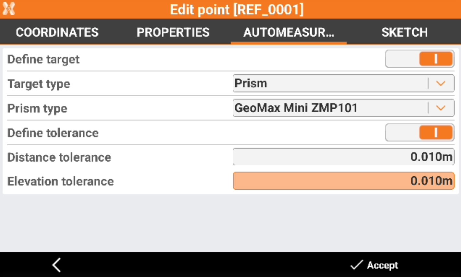The image size is (461, 277).
Task: Open the Prism type dropdown arrow
Action: coord(441,108)
